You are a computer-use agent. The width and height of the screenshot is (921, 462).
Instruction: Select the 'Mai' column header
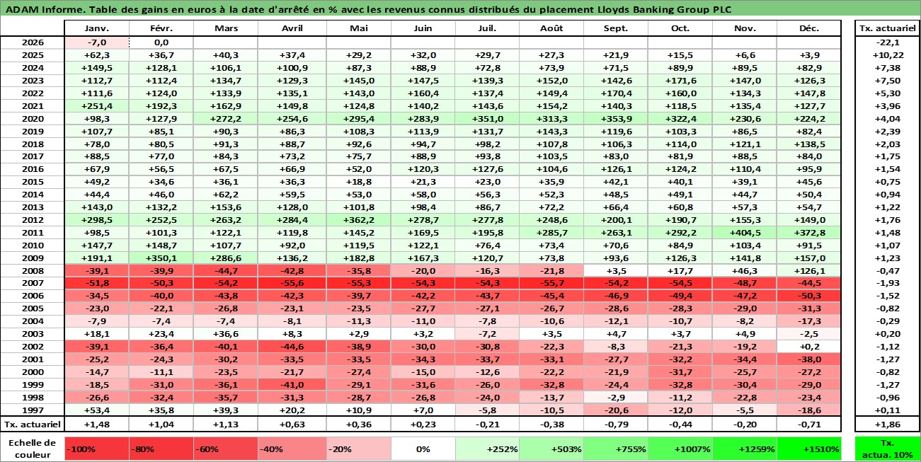tap(358, 28)
